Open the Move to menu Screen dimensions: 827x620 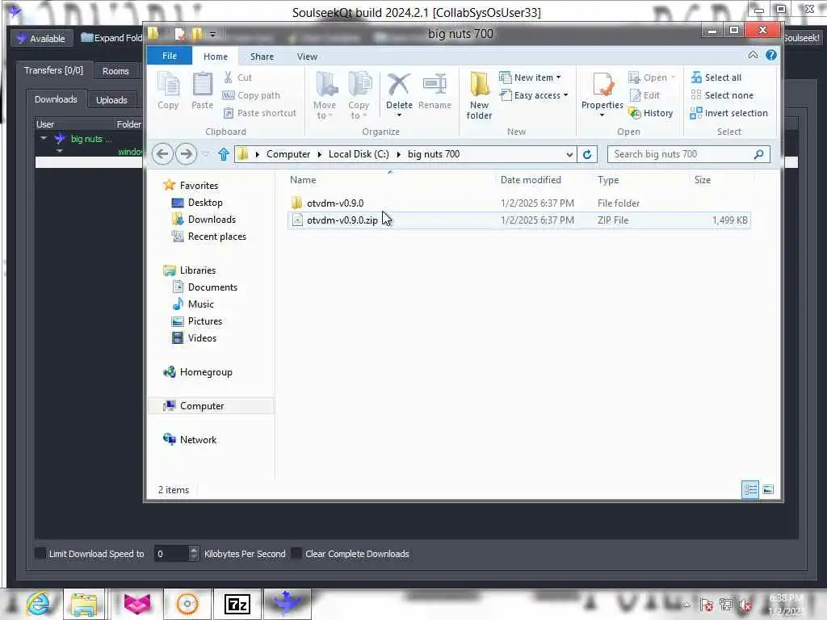point(325,95)
